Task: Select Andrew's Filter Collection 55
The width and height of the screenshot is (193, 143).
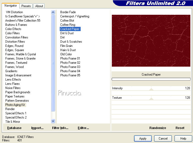Action: tap(23, 21)
